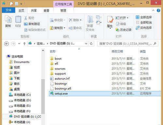Image resolution: width=163 pixels, height=125 pixels.
Task: Click the Edit icon in ribbon
Action: click(x=118, y=24)
